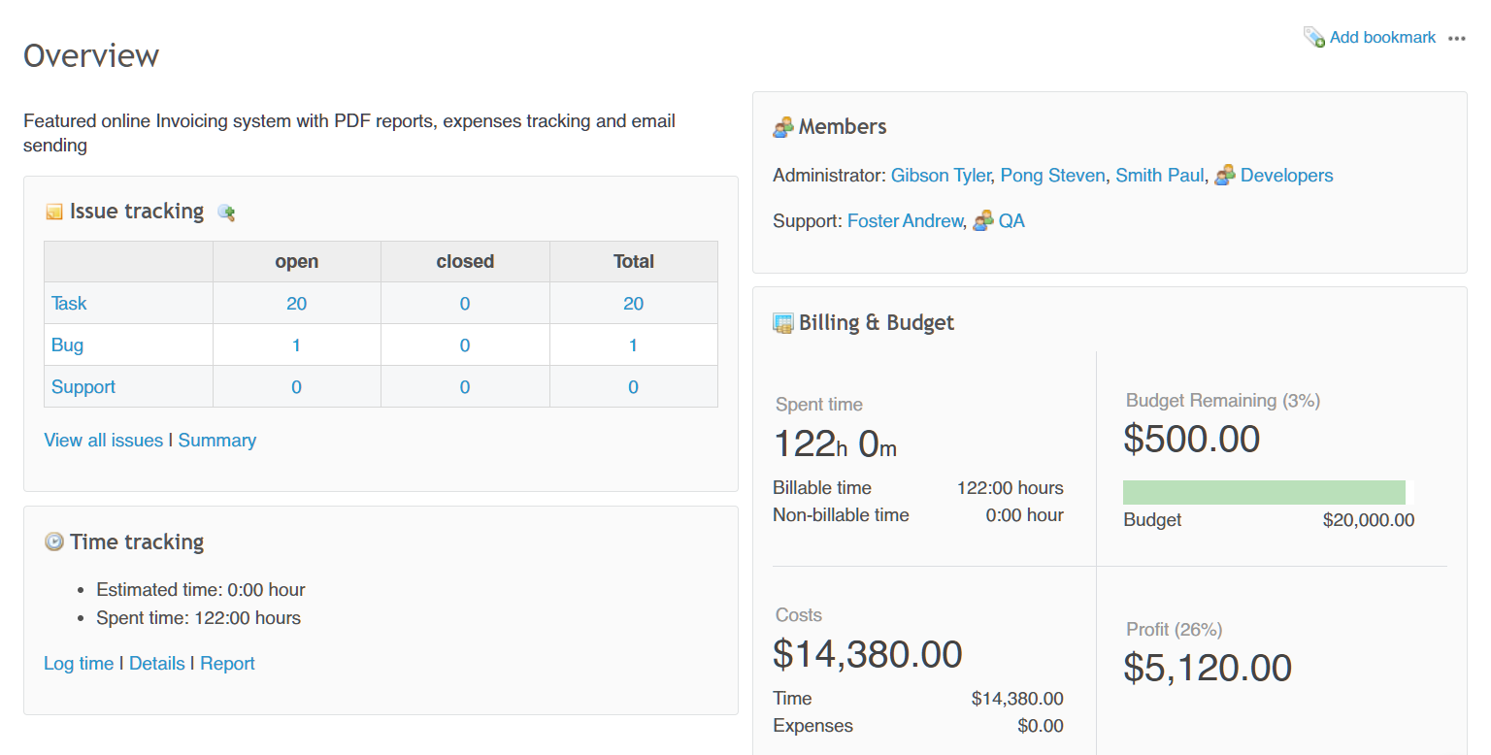
Task: Click the QA group icon
Action: 983,221
